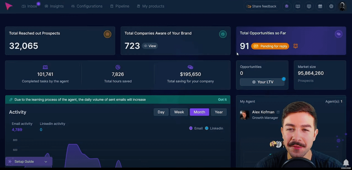
Task: Open the user profile avatar menu
Action: coord(342,6)
